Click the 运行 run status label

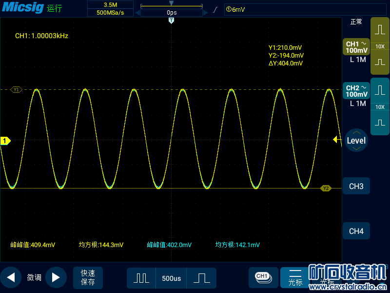pos(55,9)
